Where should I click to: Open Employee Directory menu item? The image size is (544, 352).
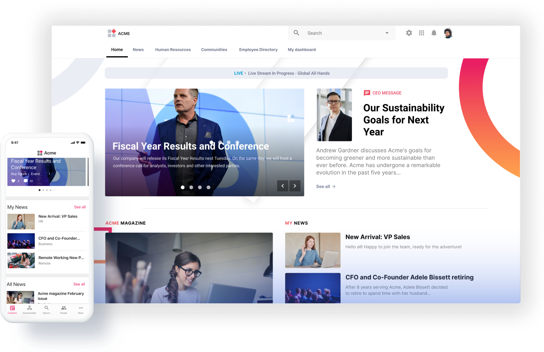258,49
